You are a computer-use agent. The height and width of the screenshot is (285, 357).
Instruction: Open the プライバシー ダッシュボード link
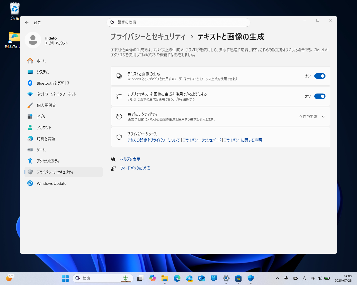202,140
